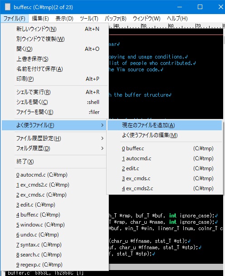Screen dimensions: 225x276
Task: Open the ヘルプ(H) menu
Action: pos(177,19)
